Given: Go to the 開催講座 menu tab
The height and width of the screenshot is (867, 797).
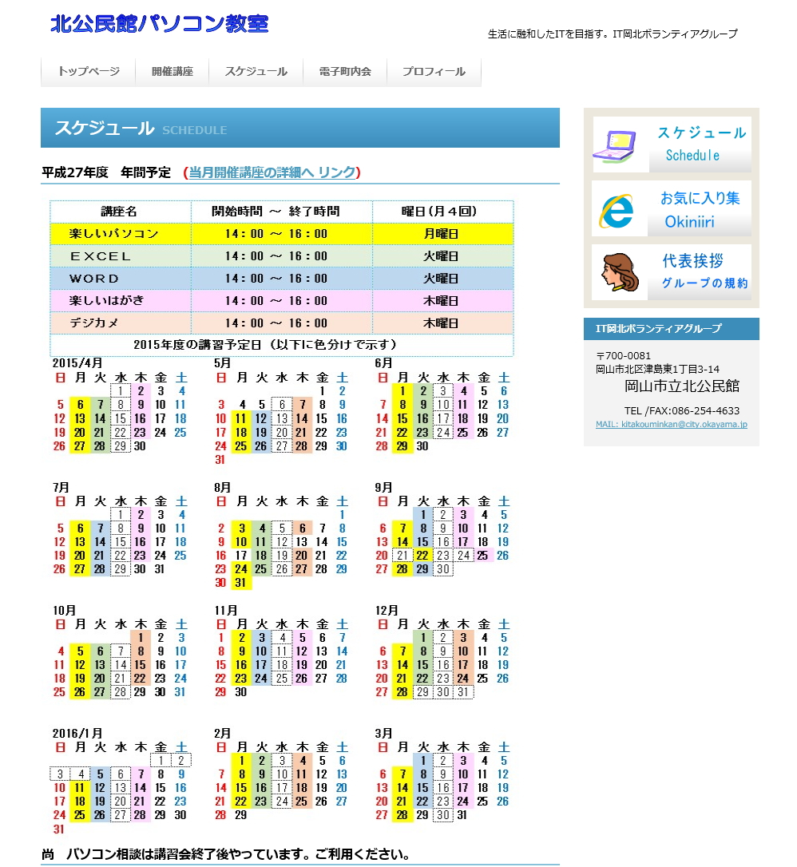Looking at the screenshot, I should pyautogui.click(x=172, y=71).
